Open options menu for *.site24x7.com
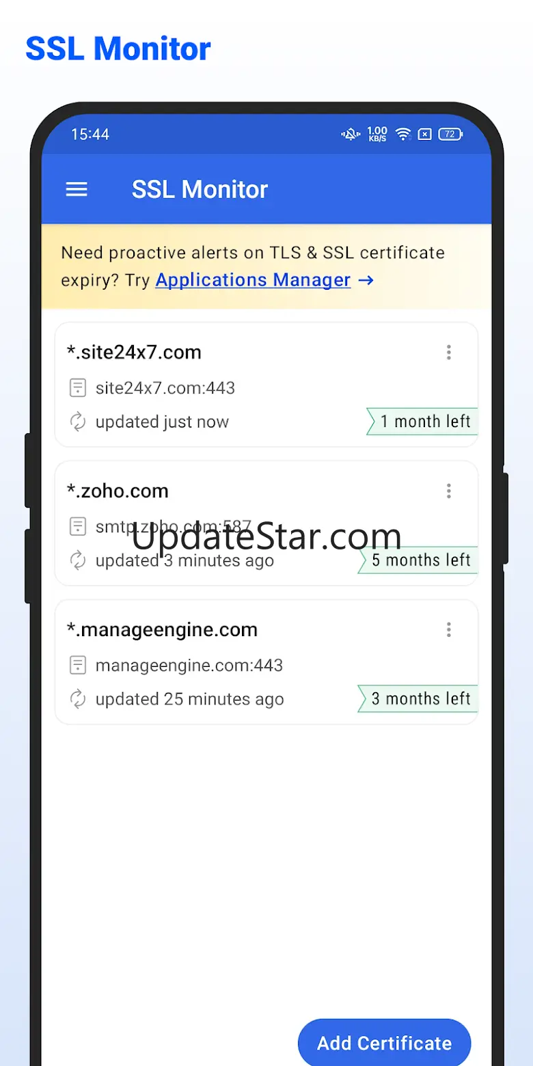Viewport: 533px width, 1066px height. 449,352
